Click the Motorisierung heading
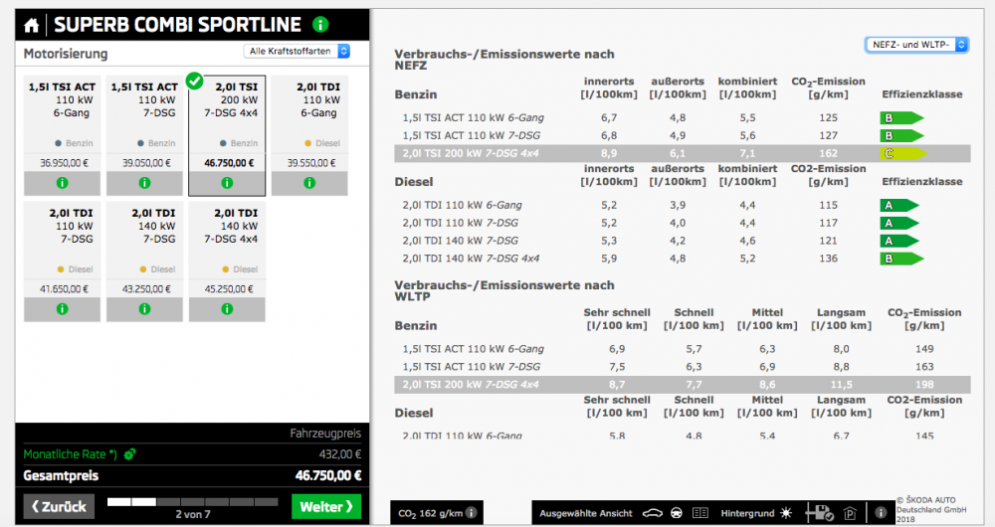 click(66, 54)
